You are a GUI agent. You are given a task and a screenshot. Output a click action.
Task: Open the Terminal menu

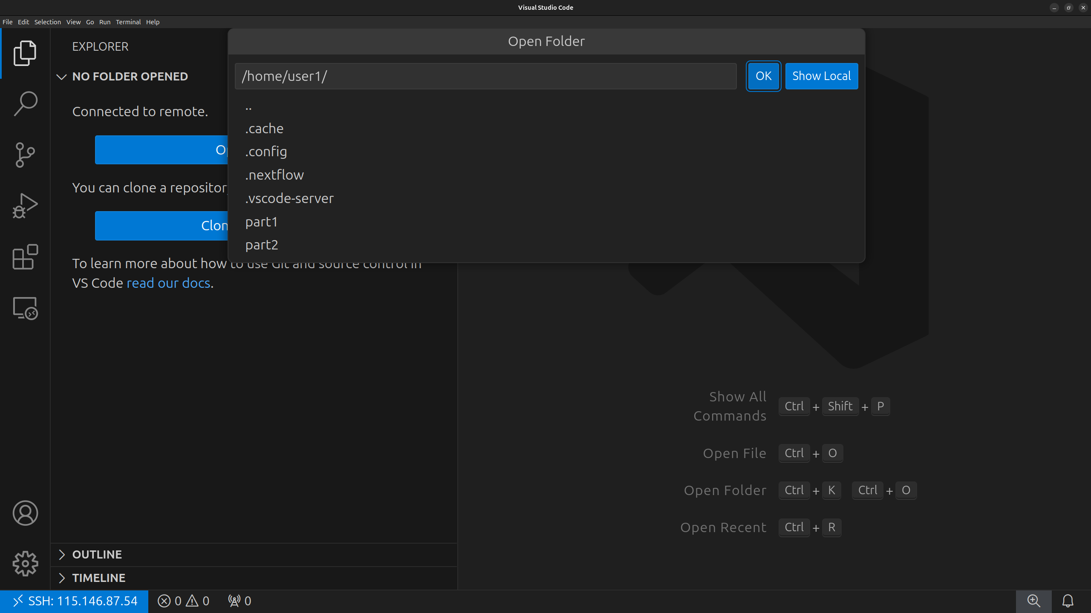click(x=128, y=22)
